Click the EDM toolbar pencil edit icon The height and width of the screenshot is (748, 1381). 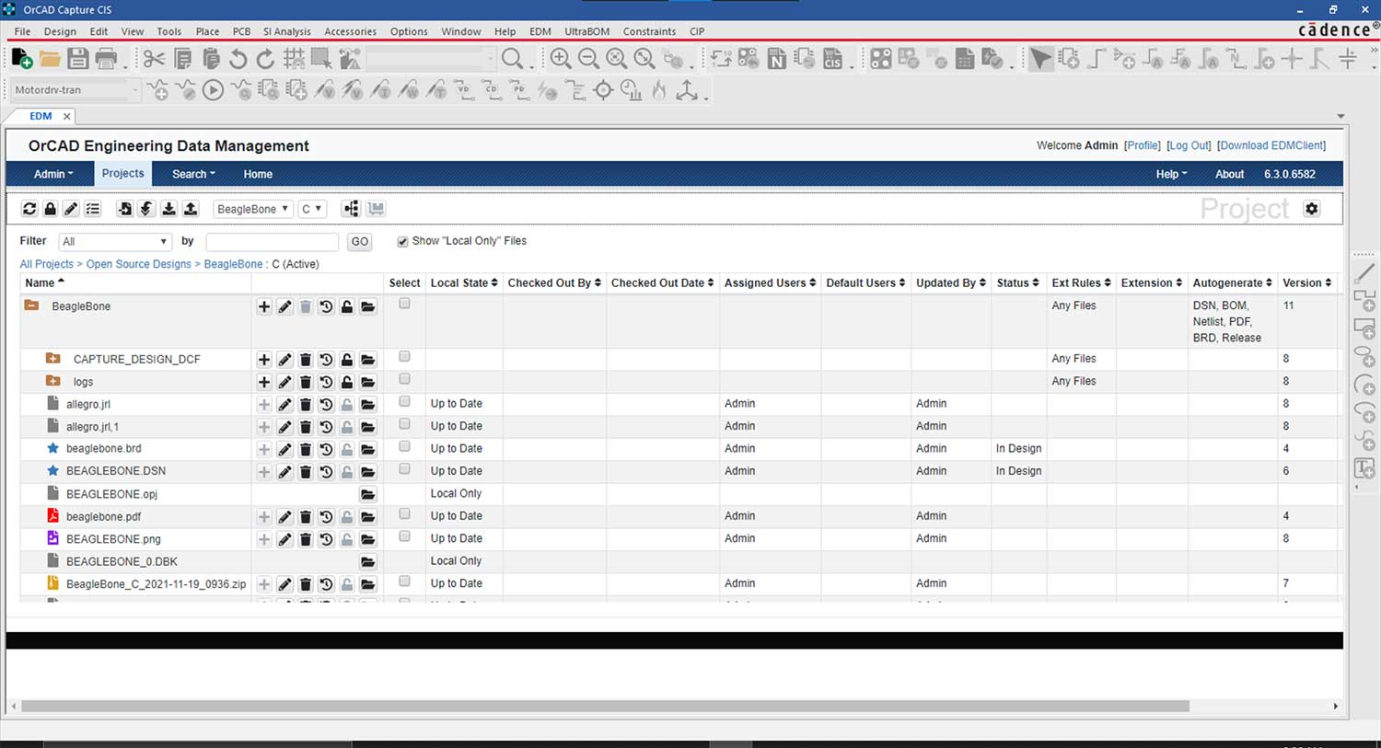coord(71,209)
